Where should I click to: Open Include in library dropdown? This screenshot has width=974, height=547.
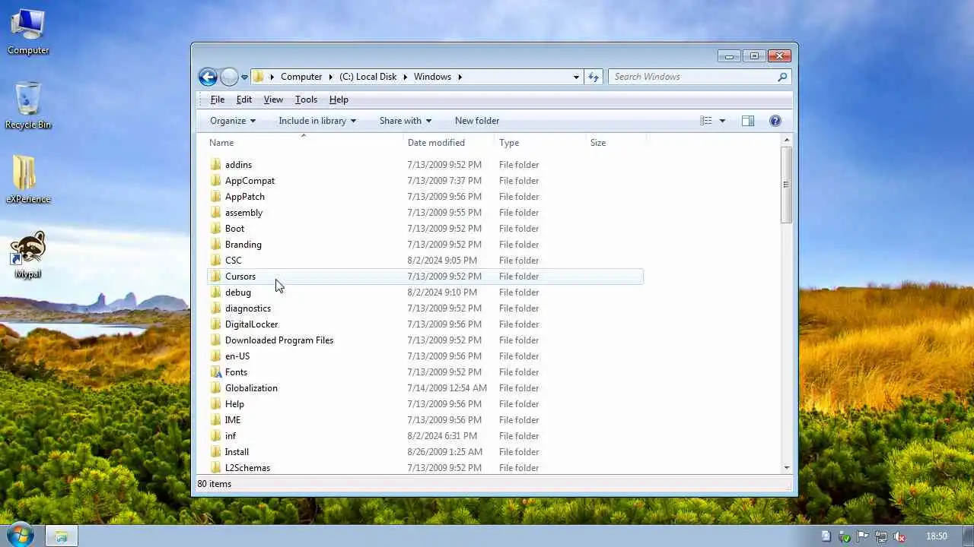(x=317, y=121)
